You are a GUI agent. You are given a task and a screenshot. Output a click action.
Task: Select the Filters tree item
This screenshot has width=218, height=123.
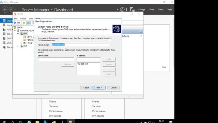click(x=29, y=43)
